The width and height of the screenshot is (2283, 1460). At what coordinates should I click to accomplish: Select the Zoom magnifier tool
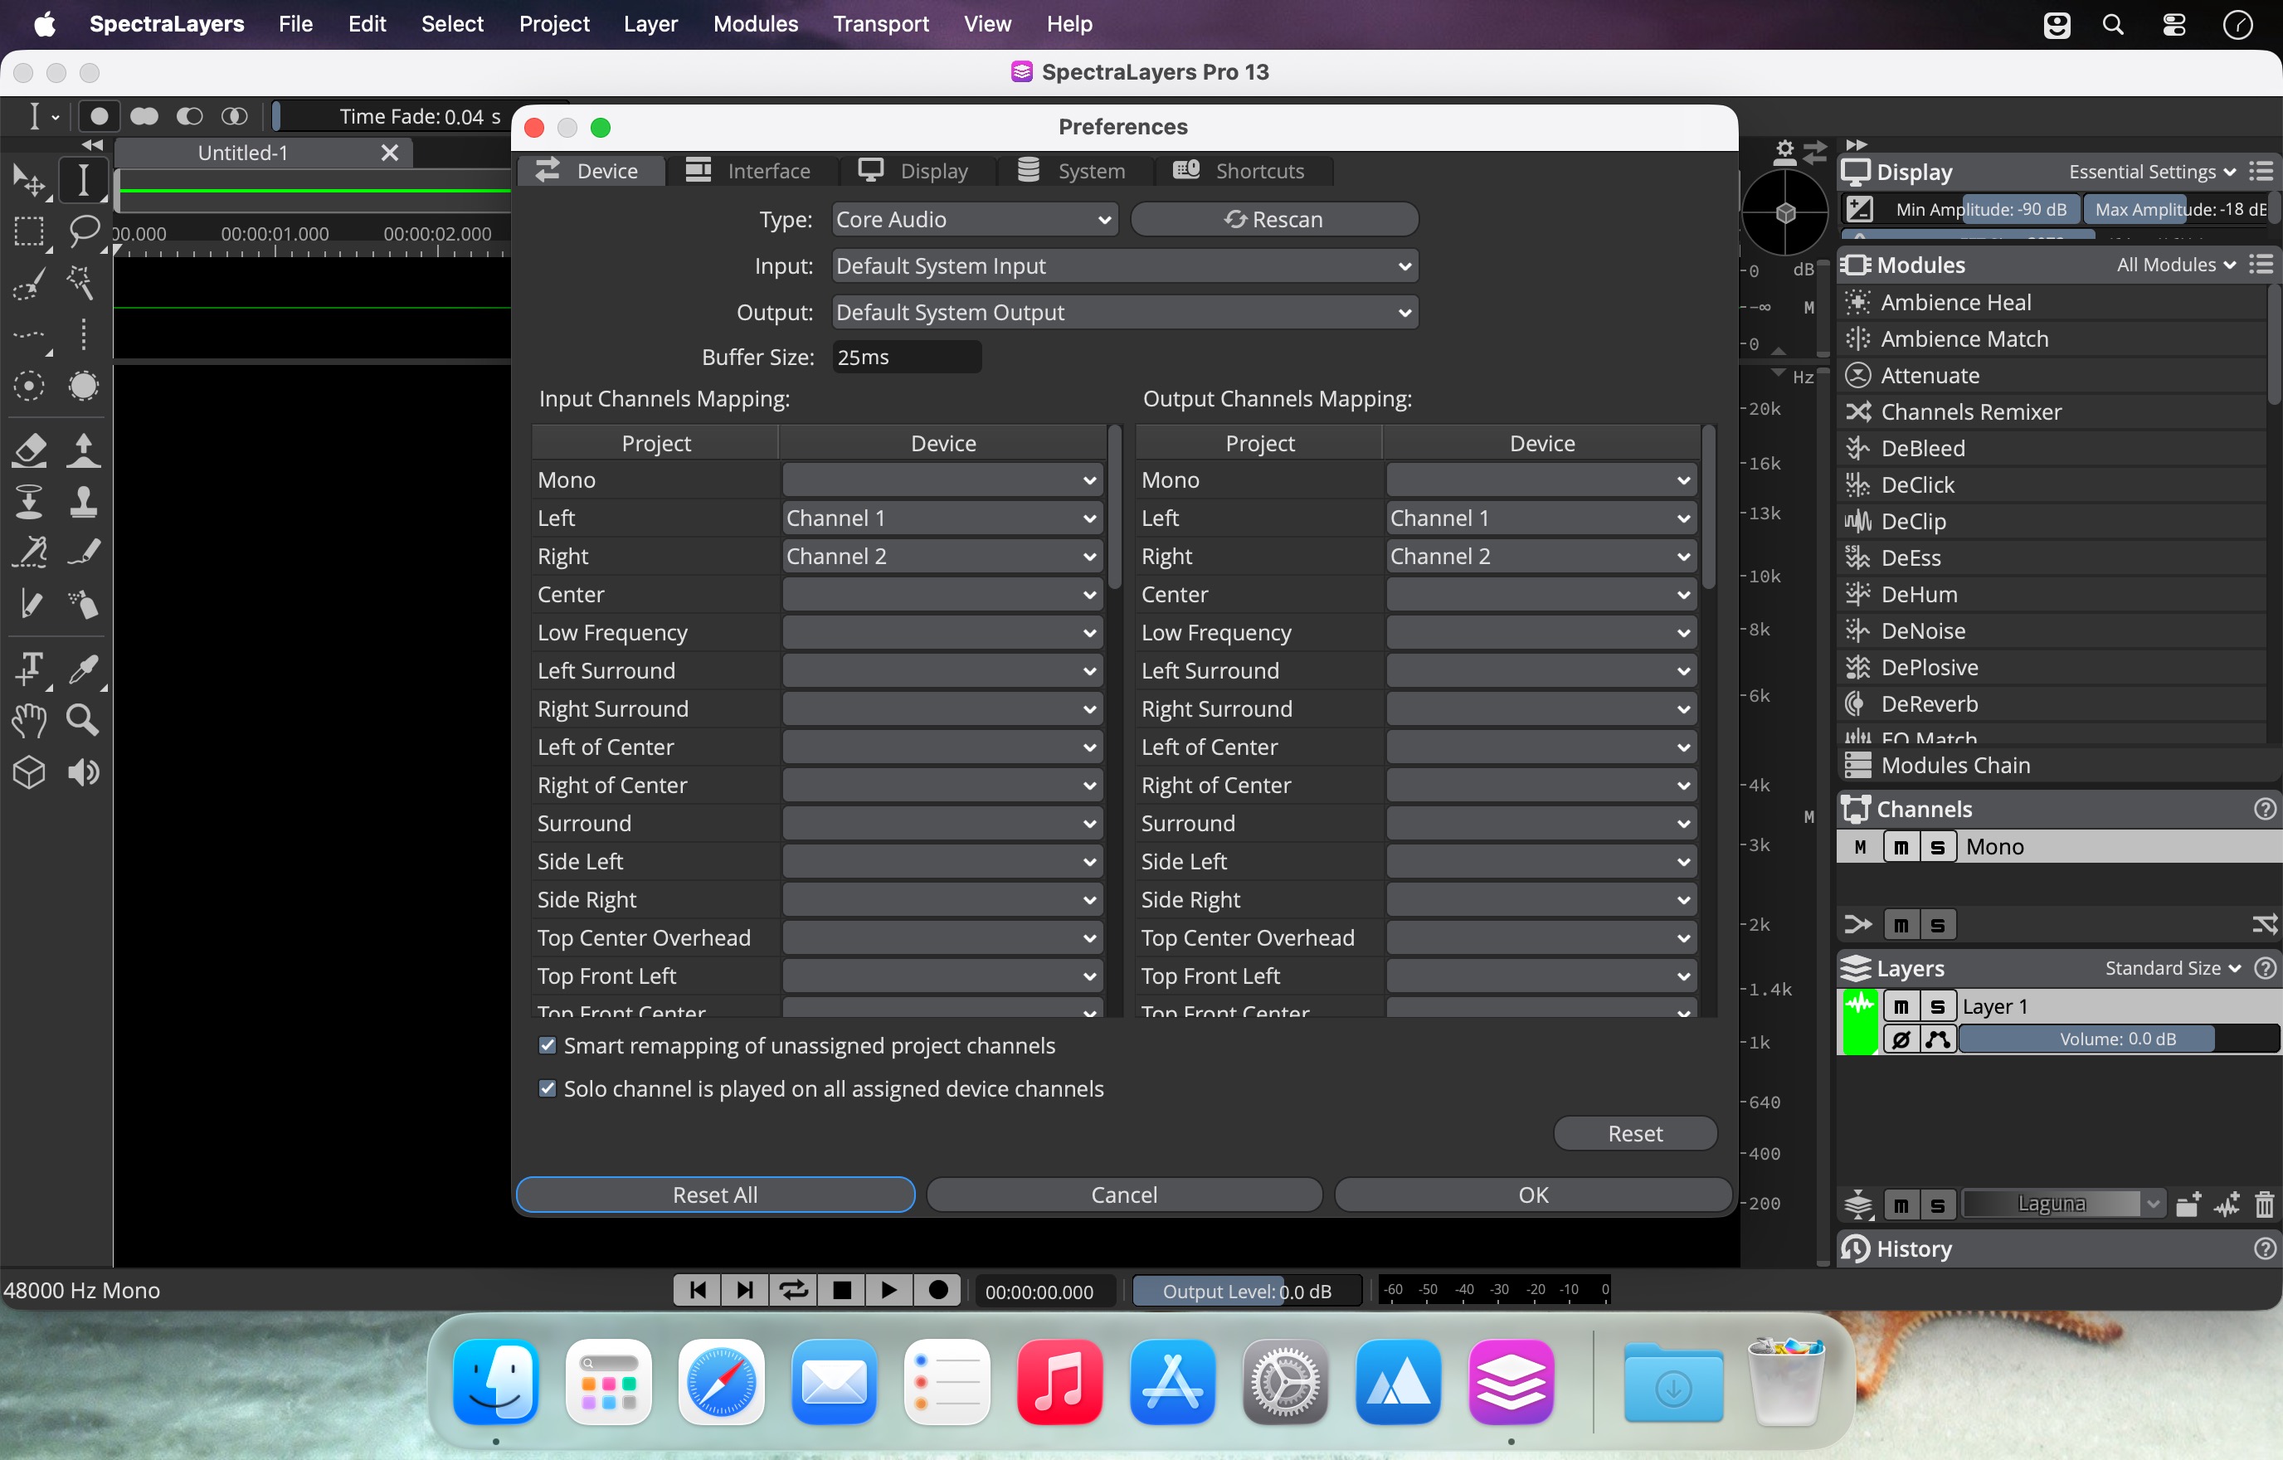pos(84,721)
